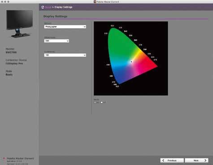Screen dimensions: 213x165
Task: Click the Basic mode text in sidebar
Action: pos(9,75)
